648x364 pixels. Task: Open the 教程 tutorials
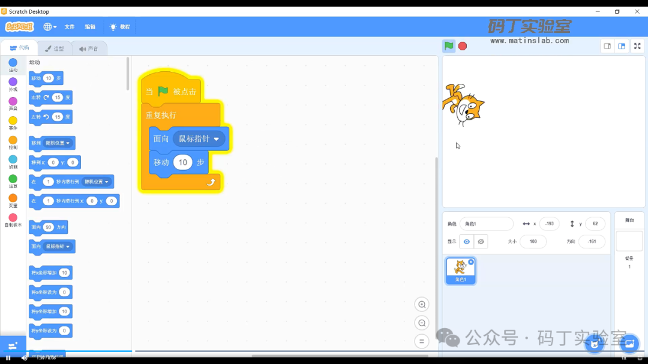(x=120, y=26)
